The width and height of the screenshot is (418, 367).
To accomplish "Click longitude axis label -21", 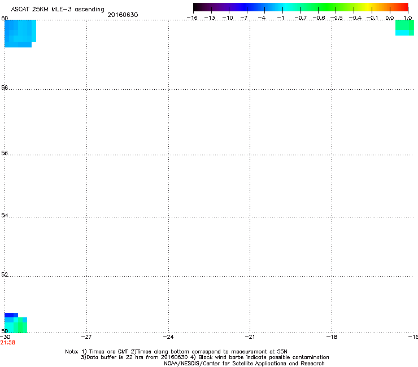I will [250, 337].
